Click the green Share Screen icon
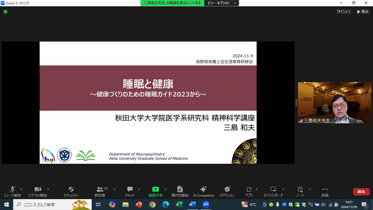The height and width of the screenshot is (210, 373). (156, 189)
